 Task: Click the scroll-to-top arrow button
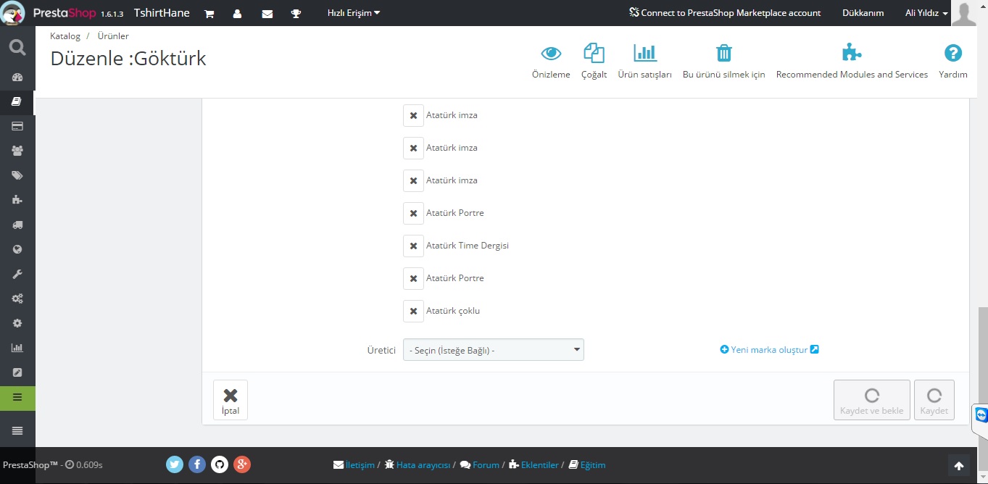click(958, 465)
